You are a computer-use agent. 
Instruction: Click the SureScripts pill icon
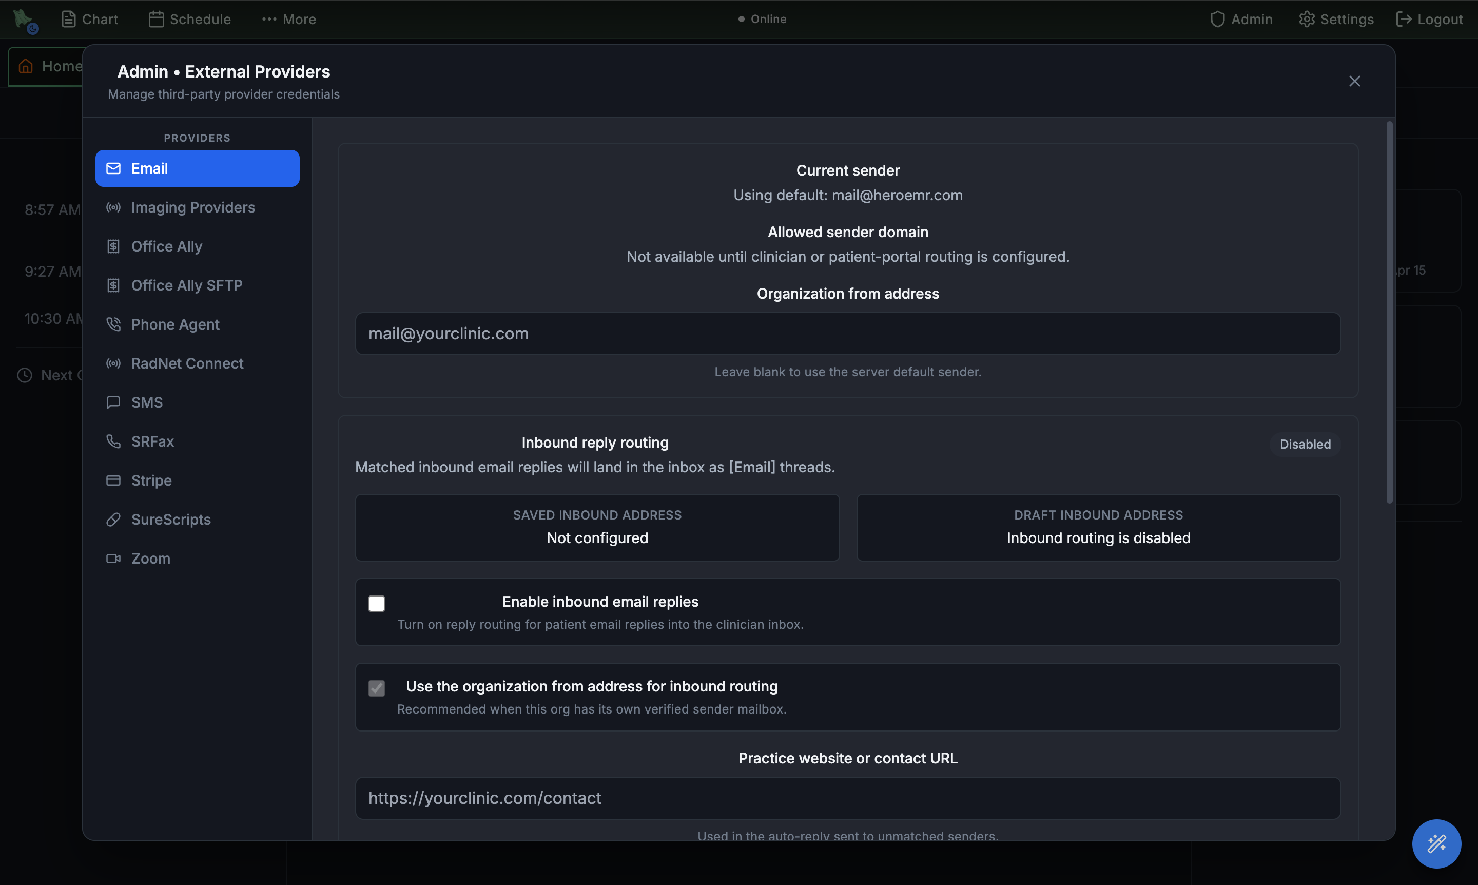coord(113,520)
